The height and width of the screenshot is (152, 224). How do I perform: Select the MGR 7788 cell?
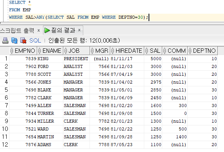100,145
